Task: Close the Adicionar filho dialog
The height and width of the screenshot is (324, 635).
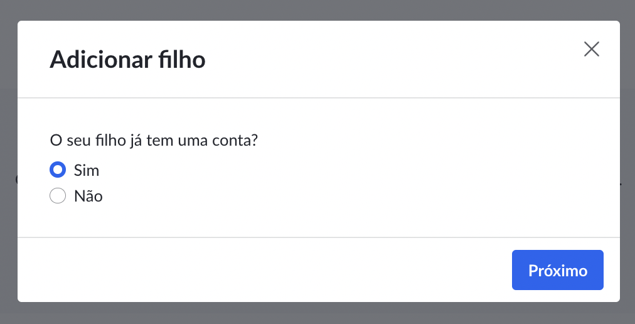Action: pos(591,49)
